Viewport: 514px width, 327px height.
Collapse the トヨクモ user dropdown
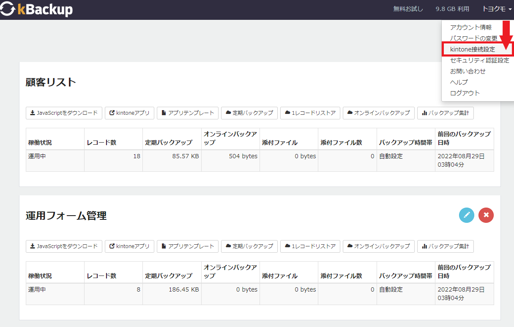coord(497,9)
